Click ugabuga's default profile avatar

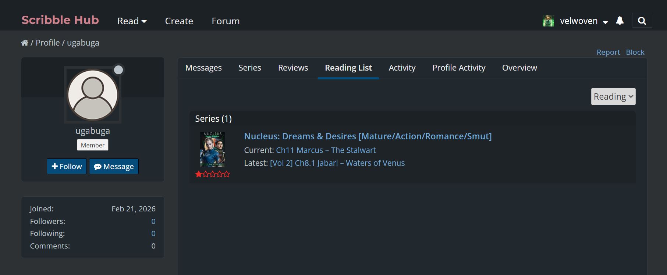[93, 95]
